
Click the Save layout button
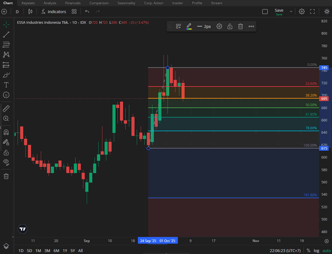click(279, 12)
